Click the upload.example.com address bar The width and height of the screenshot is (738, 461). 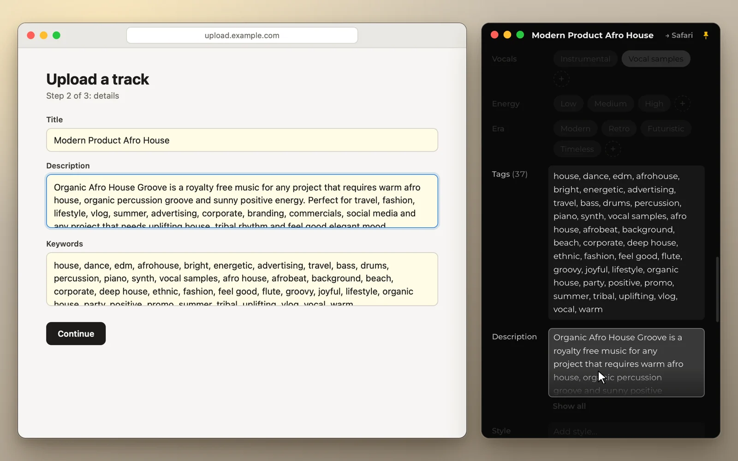click(242, 35)
